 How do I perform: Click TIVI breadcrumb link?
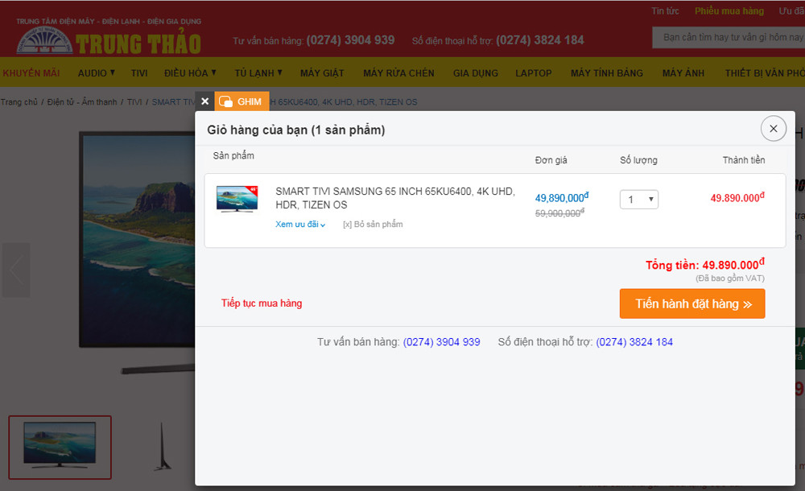click(134, 102)
